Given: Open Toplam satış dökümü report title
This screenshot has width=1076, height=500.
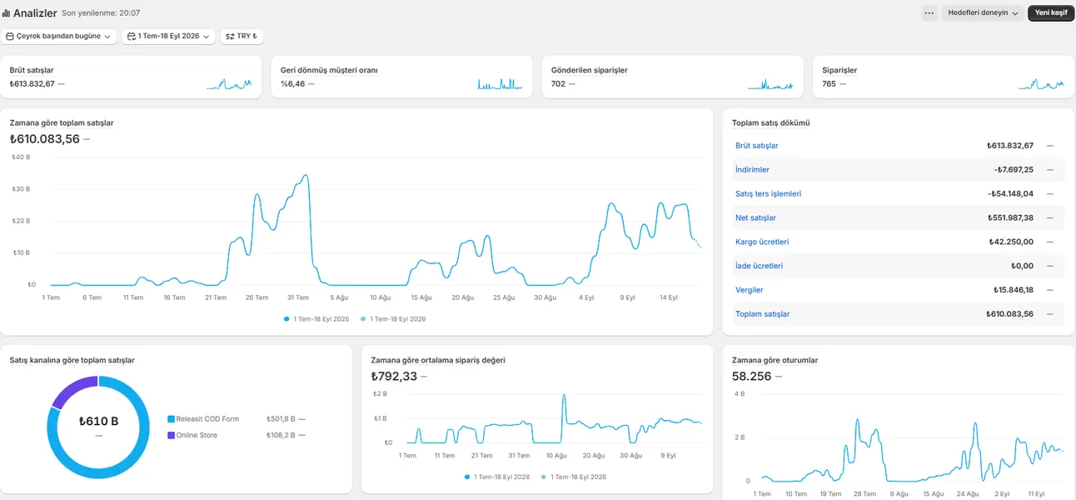Looking at the screenshot, I should coord(771,123).
